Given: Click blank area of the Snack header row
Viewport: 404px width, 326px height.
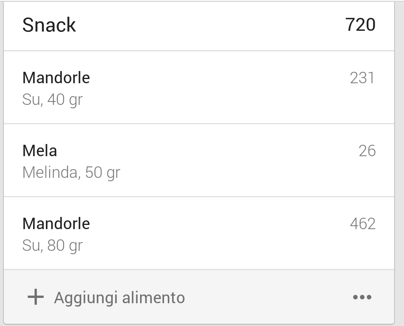Looking at the screenshot, I should (x=206, y=26).
